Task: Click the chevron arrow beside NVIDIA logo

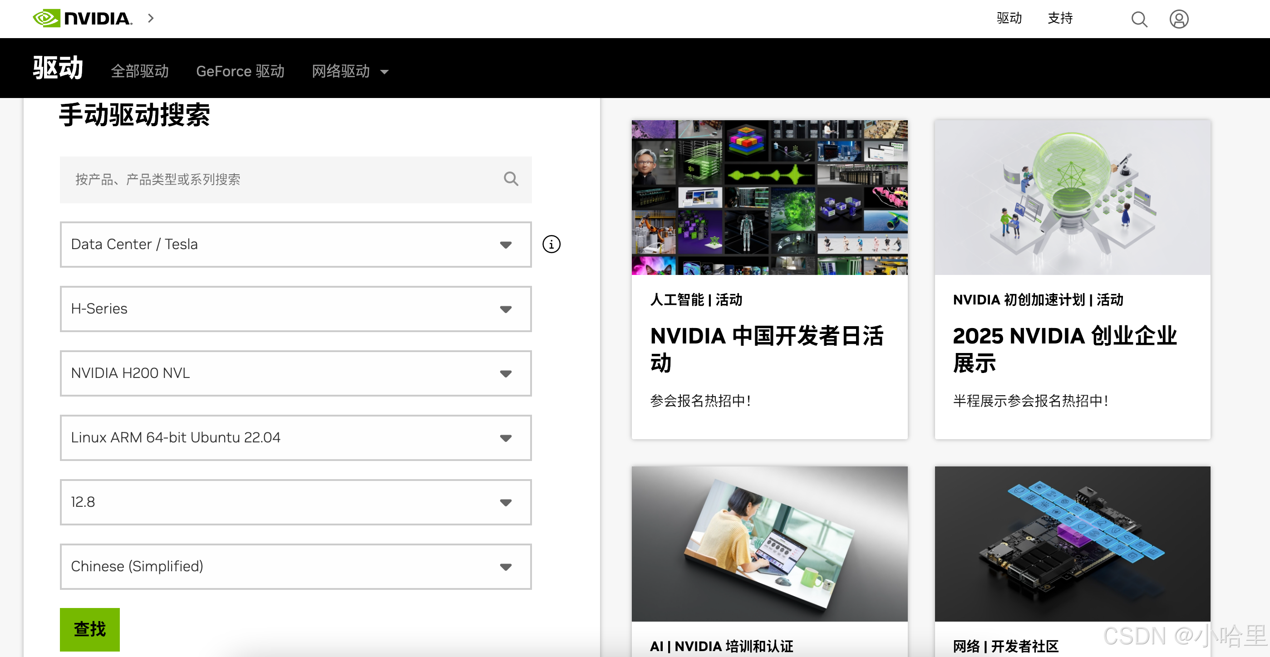Action: click(151, 18)
